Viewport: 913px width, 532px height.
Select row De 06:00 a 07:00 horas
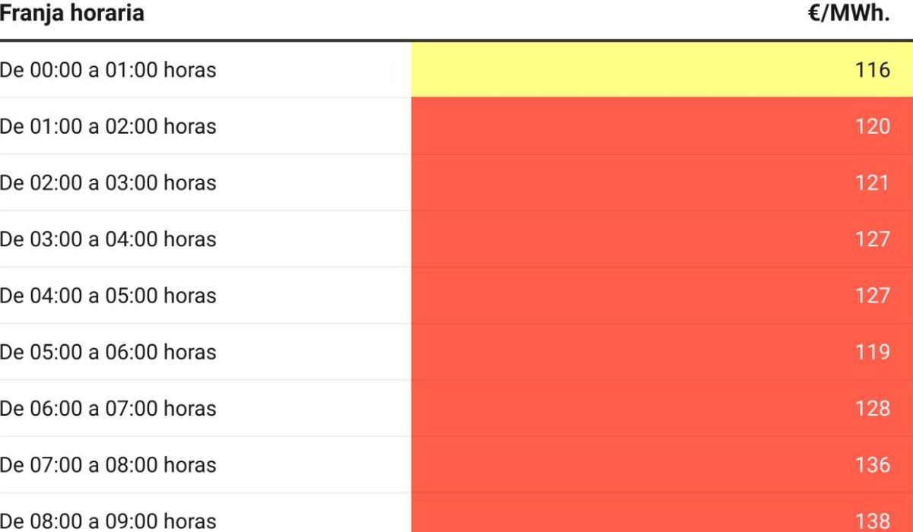456,408
